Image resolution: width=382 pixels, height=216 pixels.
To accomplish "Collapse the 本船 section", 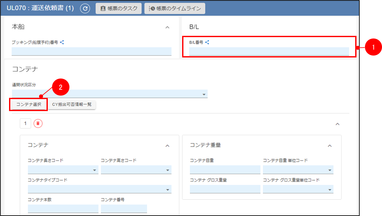I will coord(167,27).
